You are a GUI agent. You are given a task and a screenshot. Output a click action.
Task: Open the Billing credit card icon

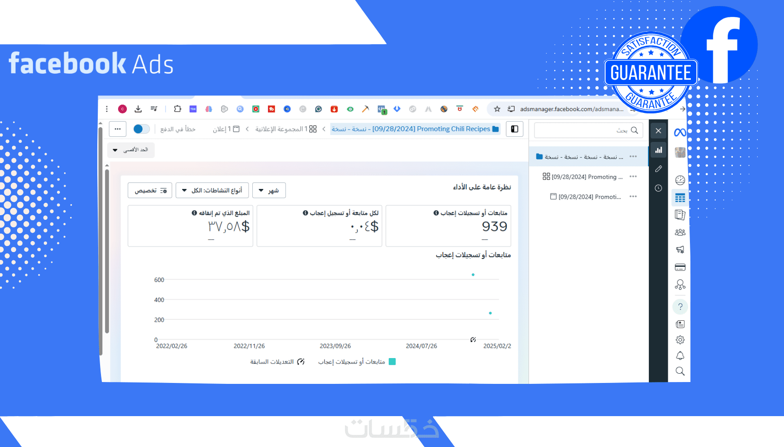click(x=680, y=267)
